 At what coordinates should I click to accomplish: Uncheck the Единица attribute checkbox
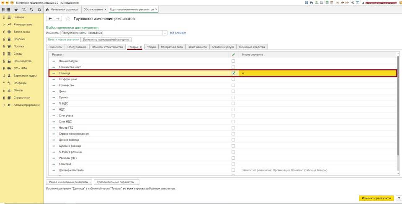[233, 73]
